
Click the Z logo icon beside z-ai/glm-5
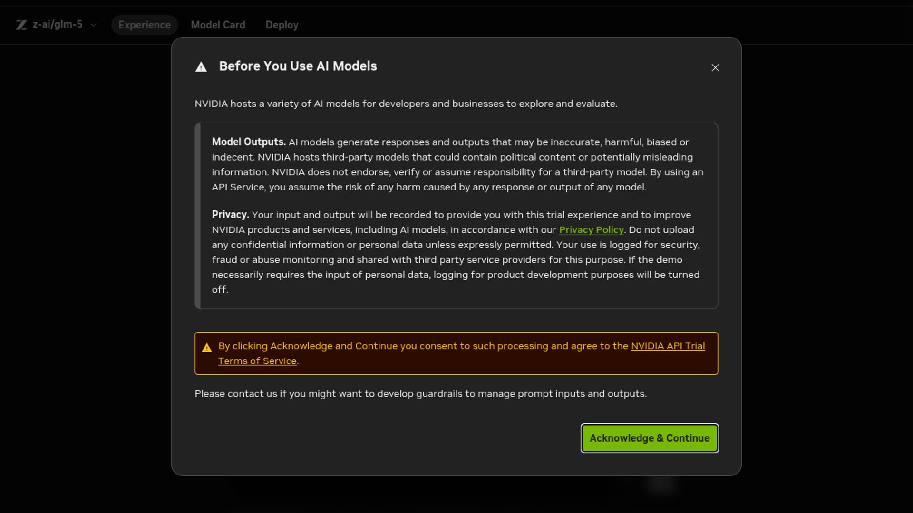pos(21,25)
